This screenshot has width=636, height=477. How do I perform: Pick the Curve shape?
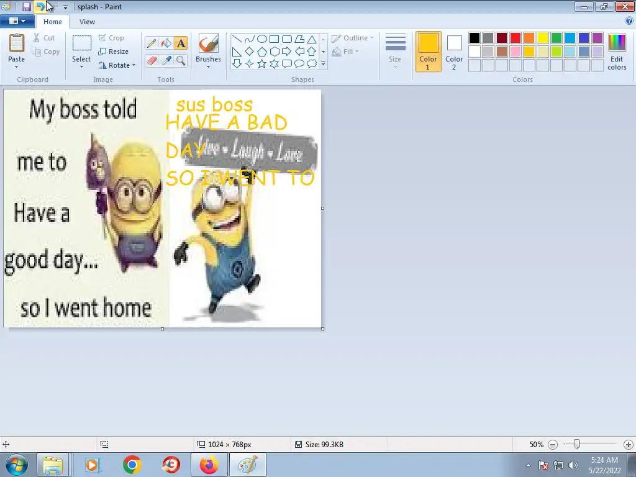250,39
